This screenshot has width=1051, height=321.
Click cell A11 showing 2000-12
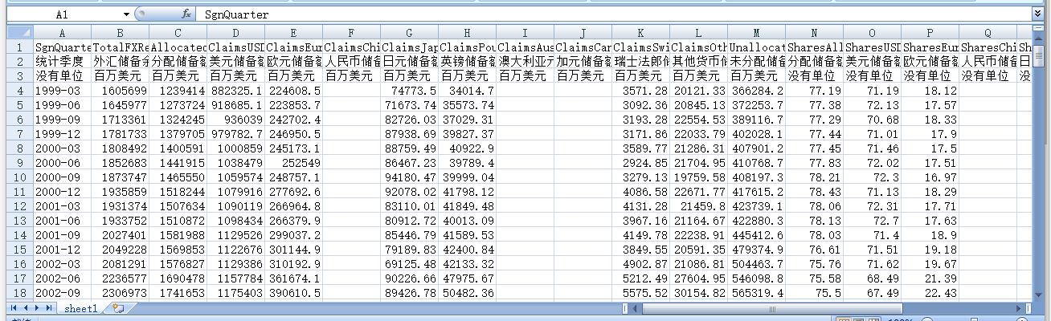(63, 192)
